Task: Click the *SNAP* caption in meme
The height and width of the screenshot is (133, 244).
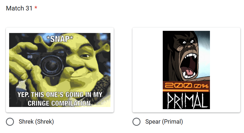Action: pos(60,39)
